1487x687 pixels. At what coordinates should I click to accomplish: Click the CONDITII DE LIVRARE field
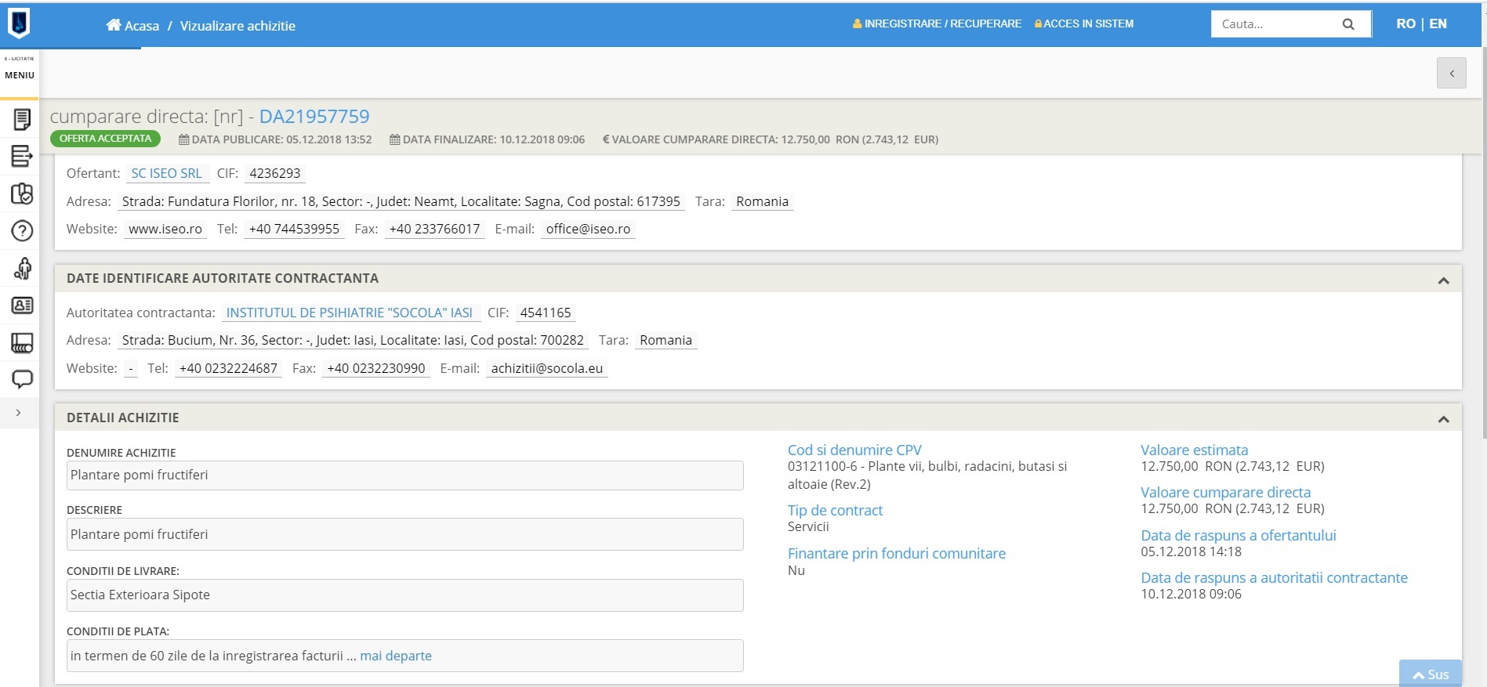405,595
